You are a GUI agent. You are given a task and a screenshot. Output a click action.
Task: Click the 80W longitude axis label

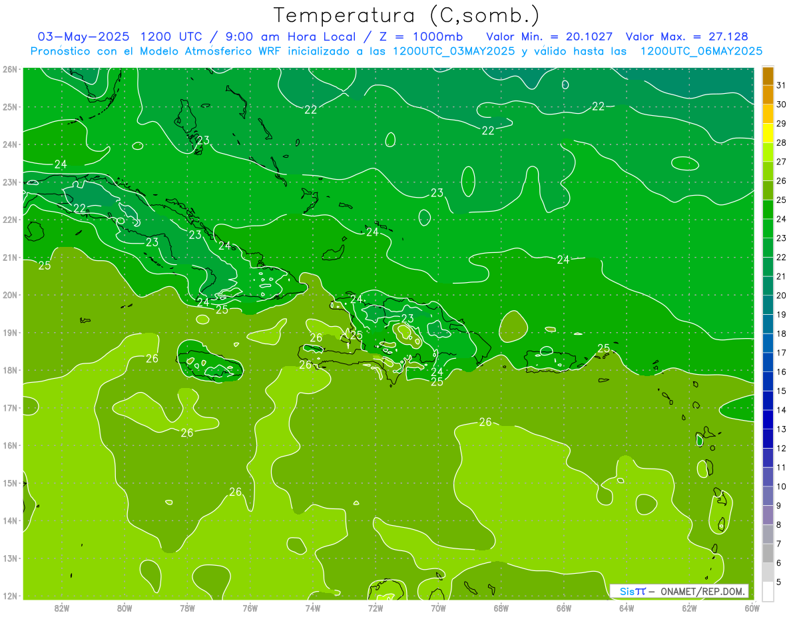[125, 608]
